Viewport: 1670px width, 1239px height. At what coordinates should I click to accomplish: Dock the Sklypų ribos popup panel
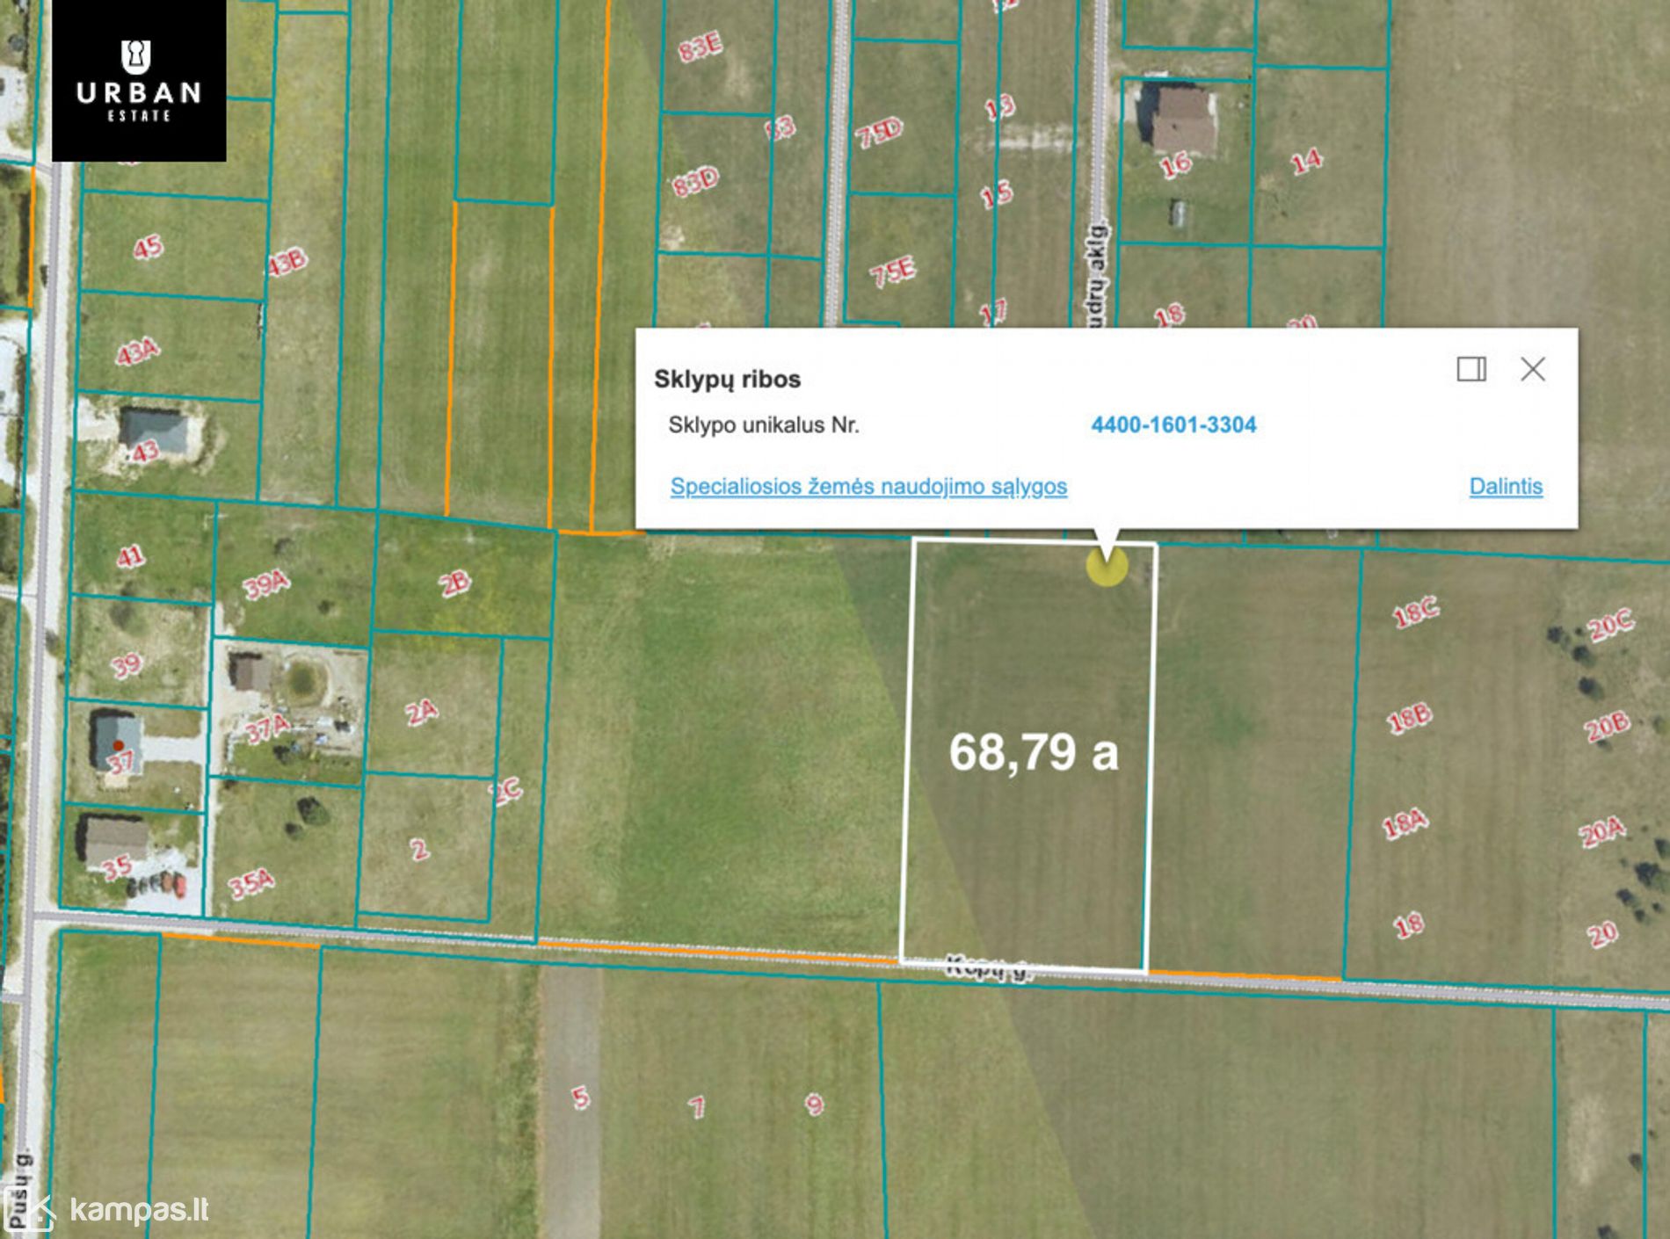click(1470, 369)
